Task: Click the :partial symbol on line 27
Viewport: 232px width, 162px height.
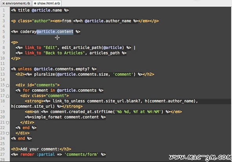Action: coord(46,155)
